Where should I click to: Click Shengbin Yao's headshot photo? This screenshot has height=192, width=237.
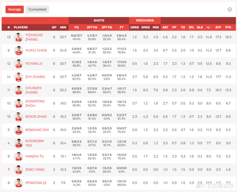tap(18, 143)
